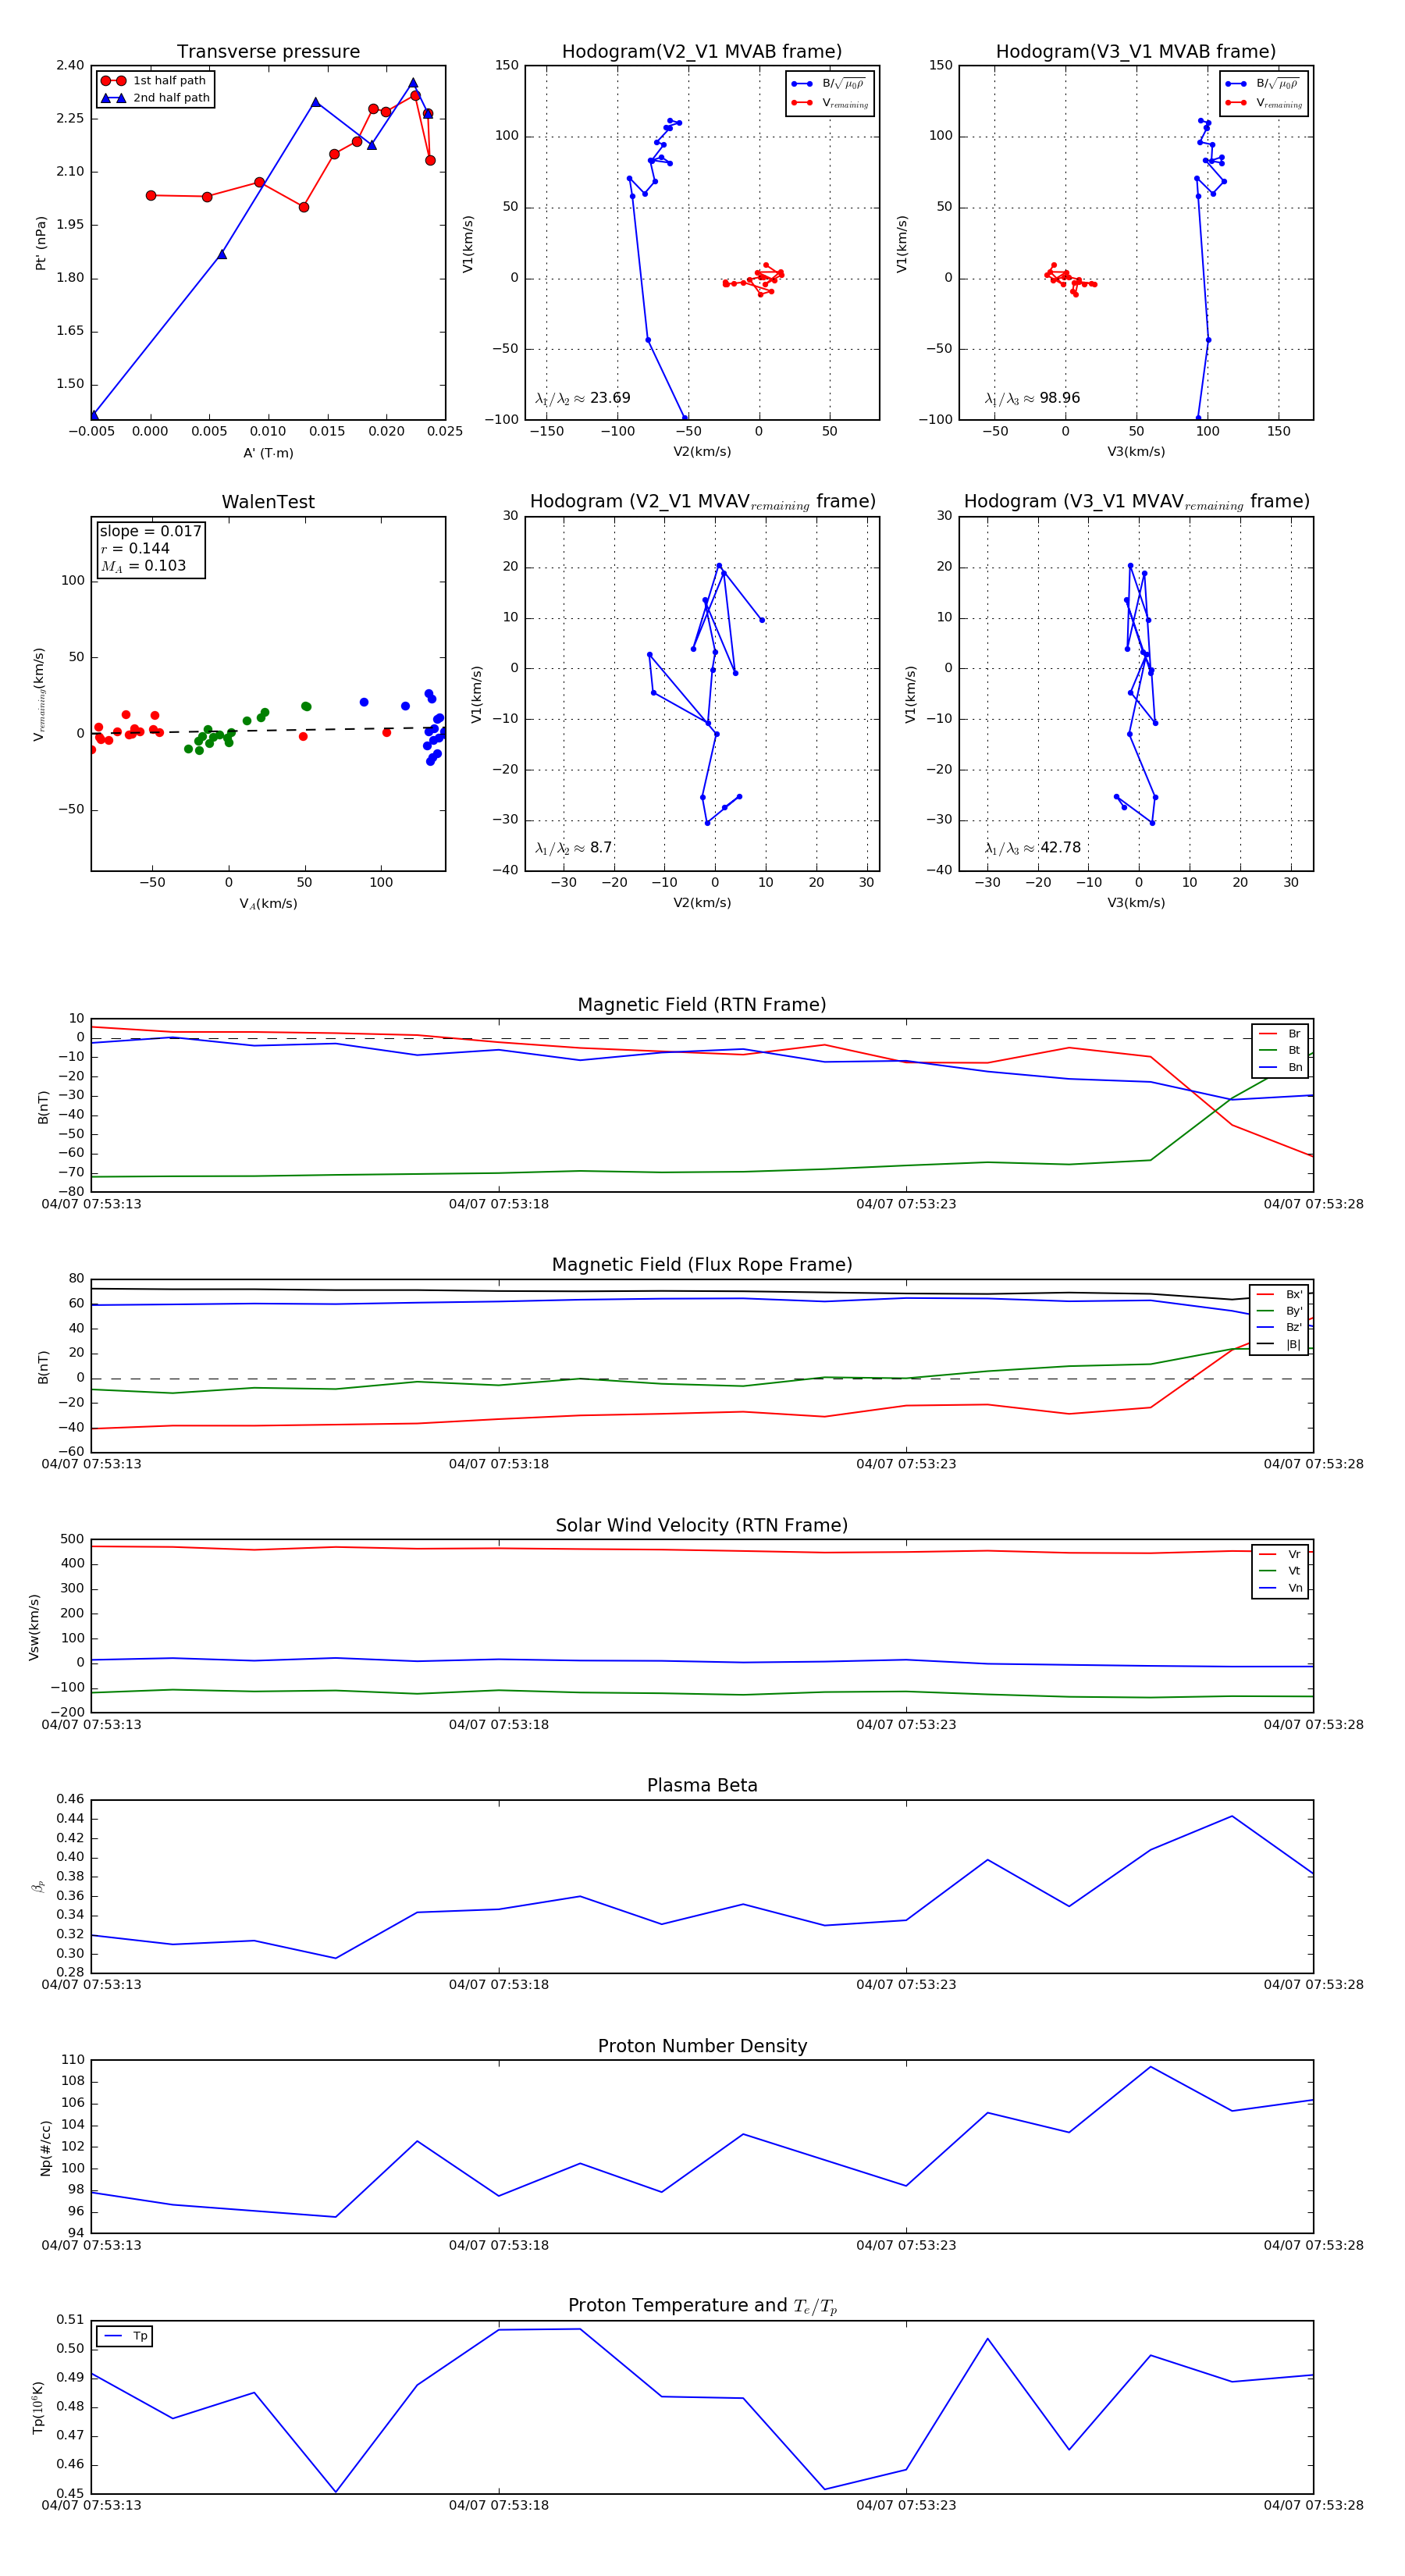Select the "slope = 0.017" annotation
Viewport: 1405px width, 2576px height.
[x=150, y=531]
